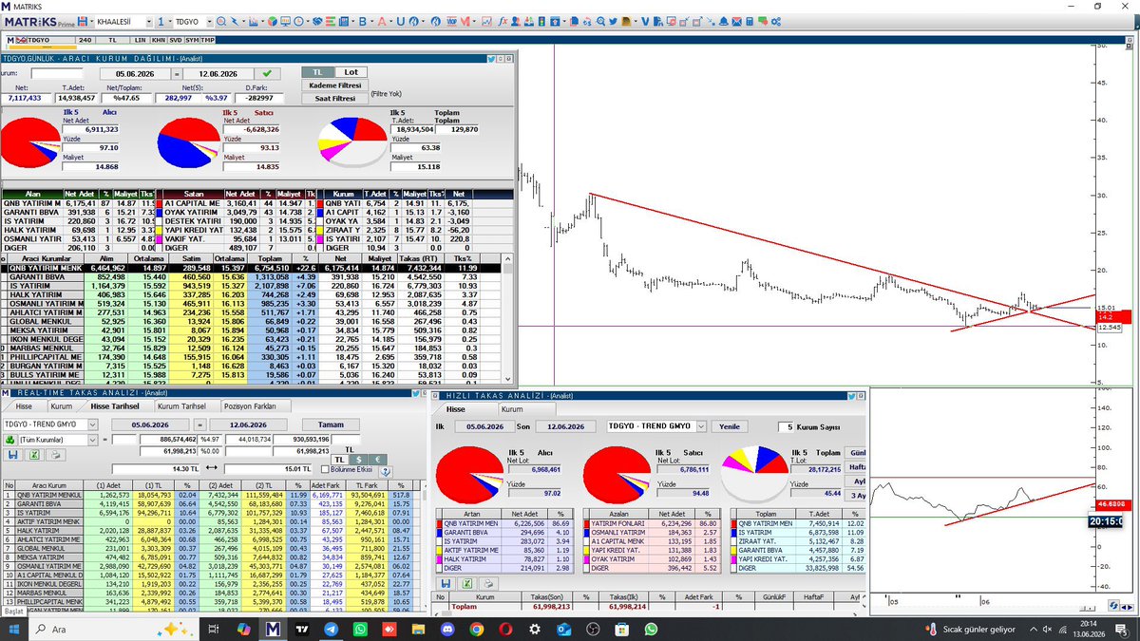
Task: Open the handshake icon in toolbar
Action: click(317, 21)
